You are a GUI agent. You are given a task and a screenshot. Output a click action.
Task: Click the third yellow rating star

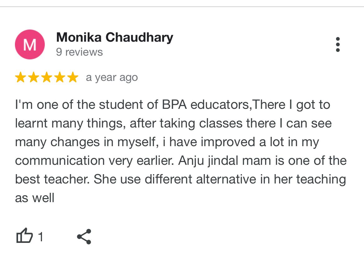click(x=47, y=77)
